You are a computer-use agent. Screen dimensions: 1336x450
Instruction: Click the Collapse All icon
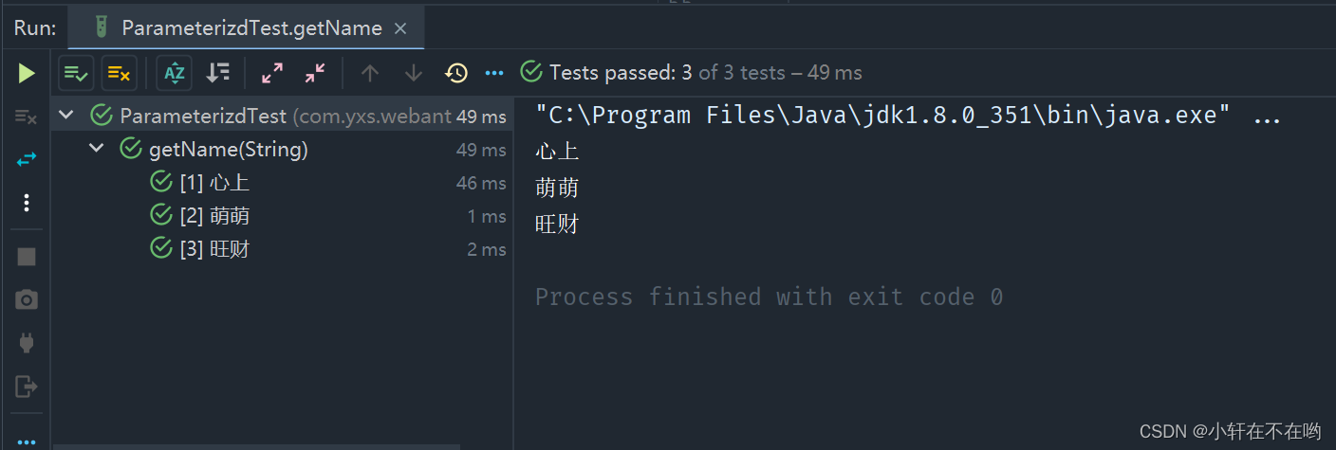tap(315, 73)
